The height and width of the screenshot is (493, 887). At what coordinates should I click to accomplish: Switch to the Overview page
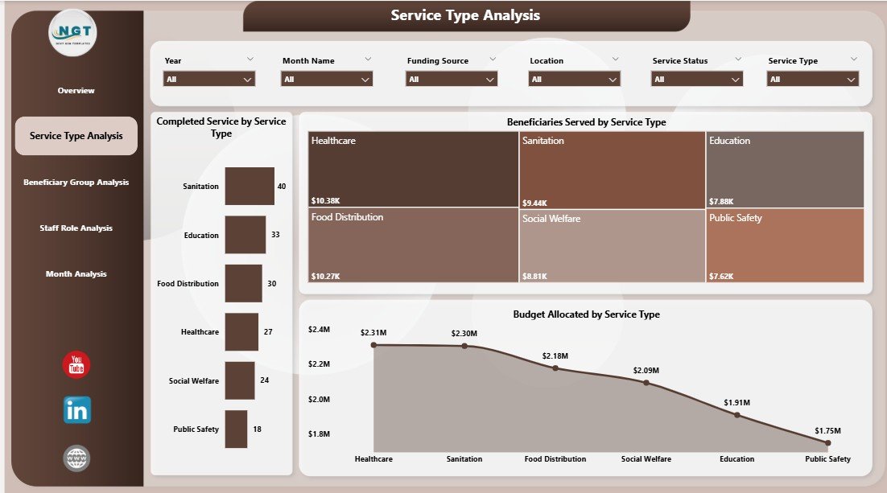point(76,90)
